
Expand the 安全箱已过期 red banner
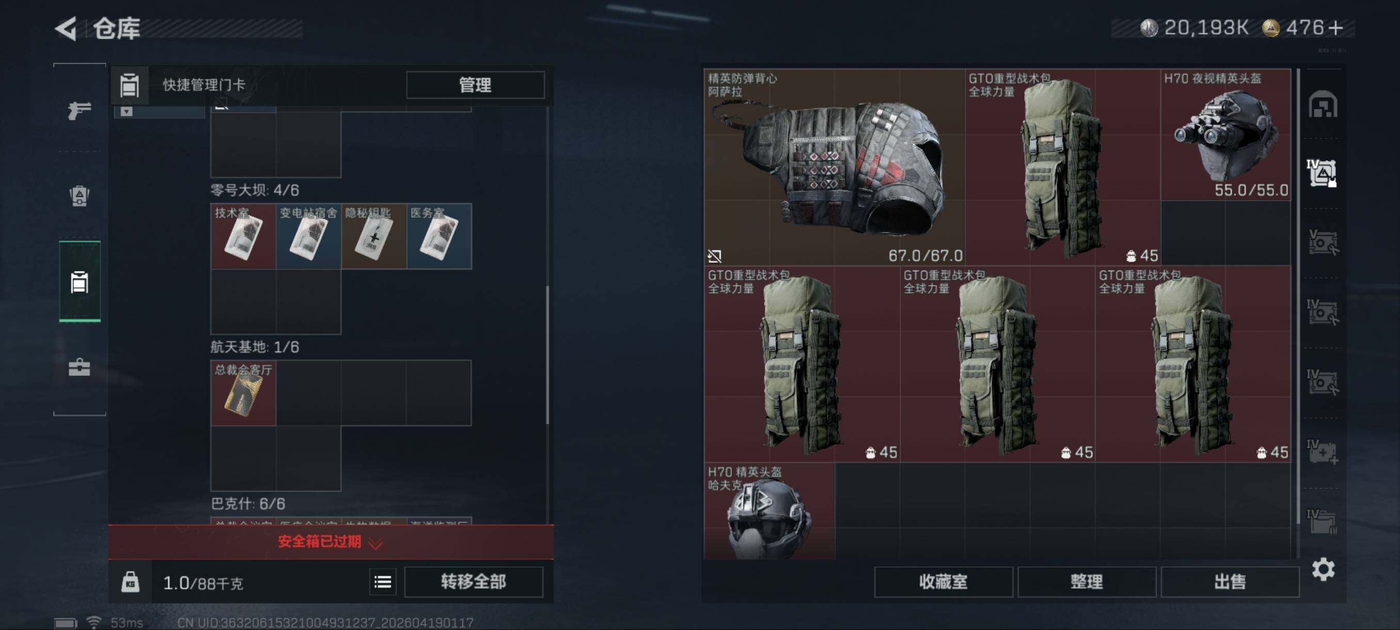click(330, 541)
